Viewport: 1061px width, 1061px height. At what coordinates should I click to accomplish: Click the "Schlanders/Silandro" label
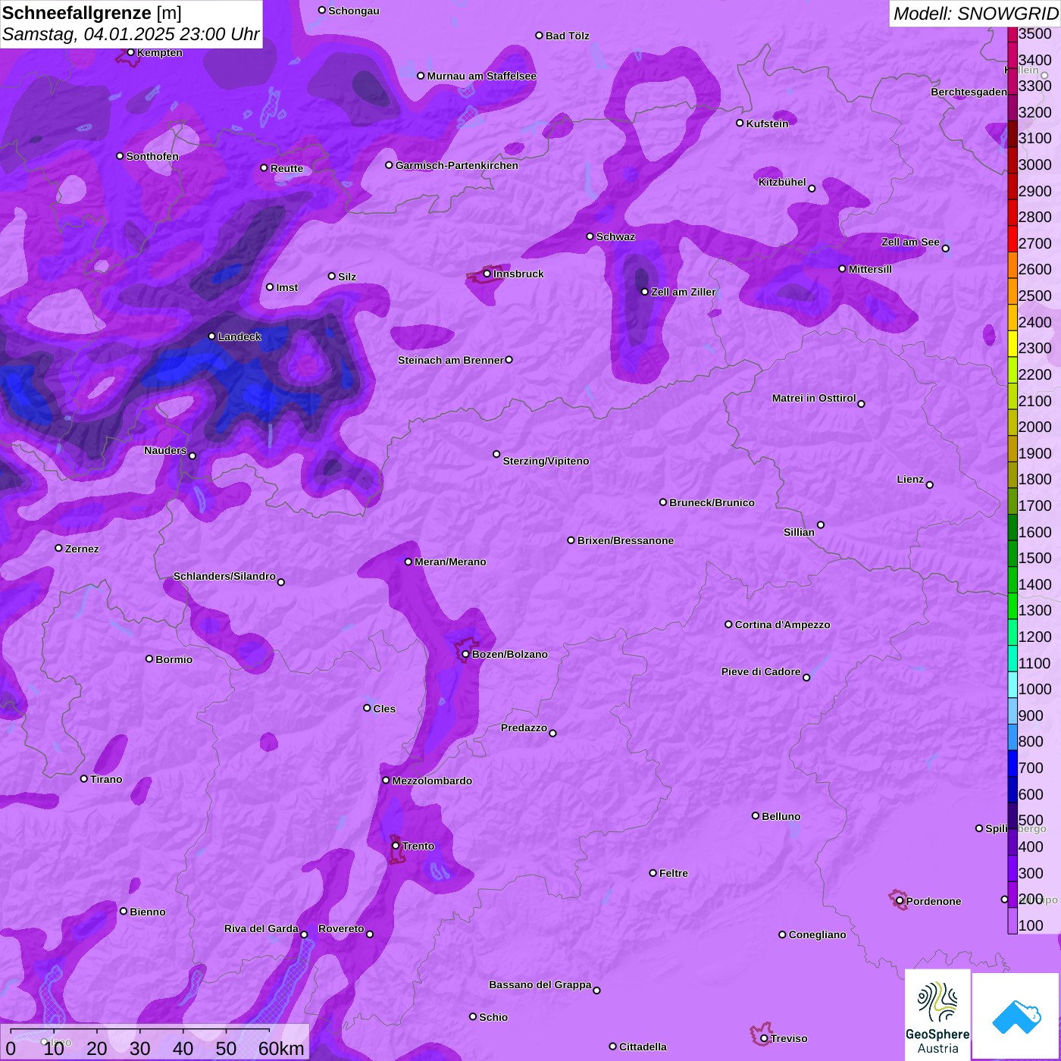[224, 576]
